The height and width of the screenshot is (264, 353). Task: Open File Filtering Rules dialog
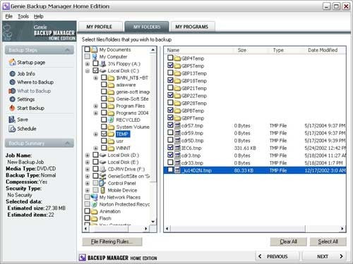pos(112,241)
